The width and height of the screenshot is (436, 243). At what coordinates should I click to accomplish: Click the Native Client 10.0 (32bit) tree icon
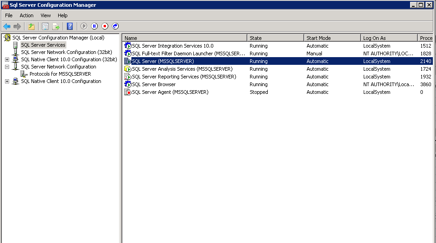pos(15,59)
